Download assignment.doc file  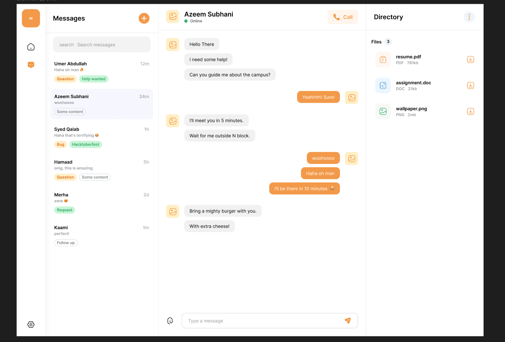(470, 85)
